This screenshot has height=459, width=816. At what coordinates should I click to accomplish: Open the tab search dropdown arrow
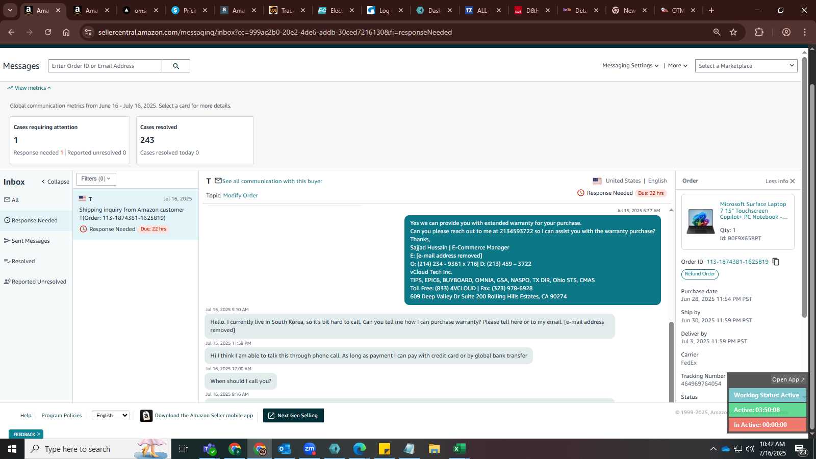coord(10,10)
